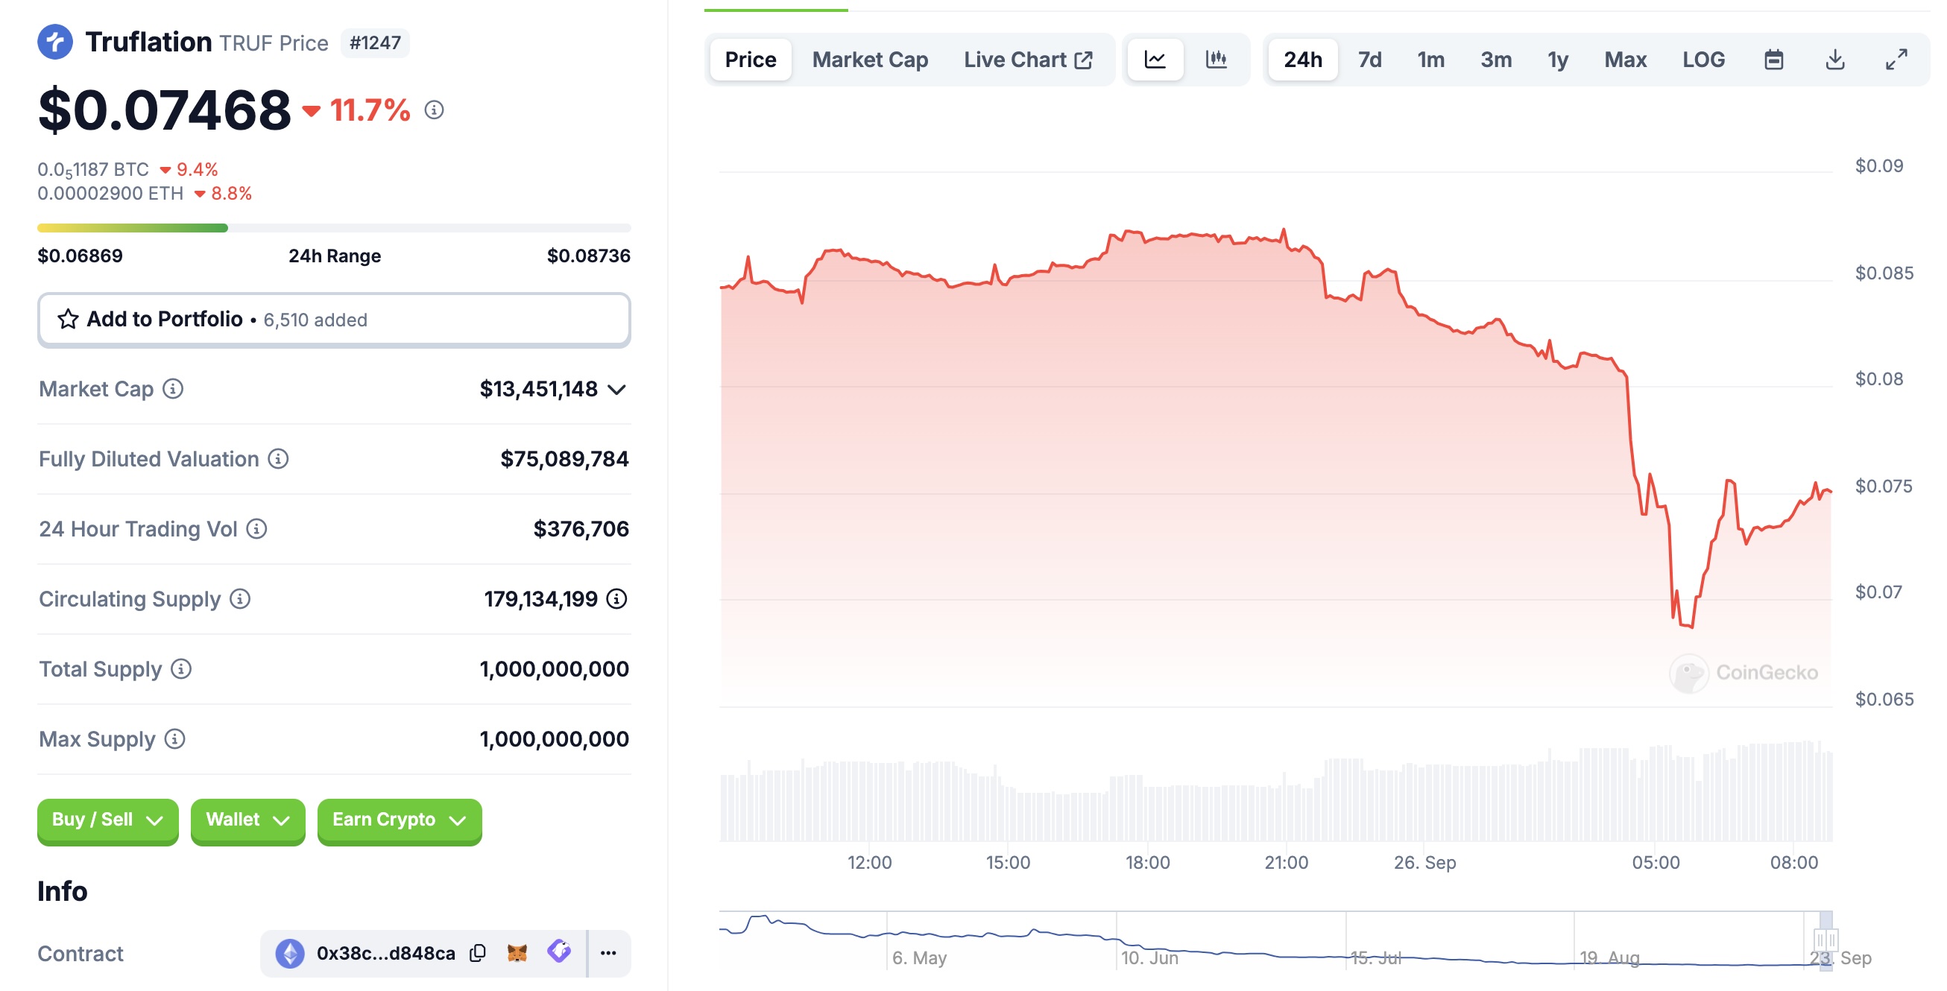
Task: Click the Ethereum chain icon in Contract
Action: [x=290, y=954]
